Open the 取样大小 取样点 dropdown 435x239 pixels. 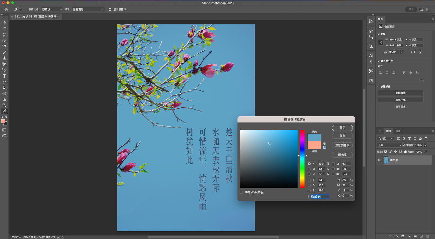[x=52, y=10]
